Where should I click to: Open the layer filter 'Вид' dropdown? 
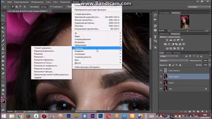[169, 56]
